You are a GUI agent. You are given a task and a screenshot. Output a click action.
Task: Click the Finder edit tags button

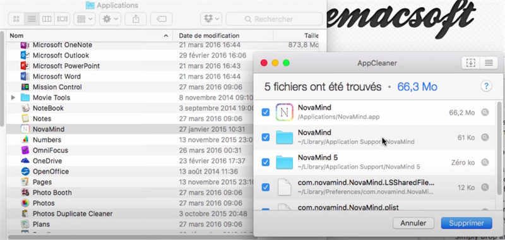pyautogui.click(x=162, y=20)
